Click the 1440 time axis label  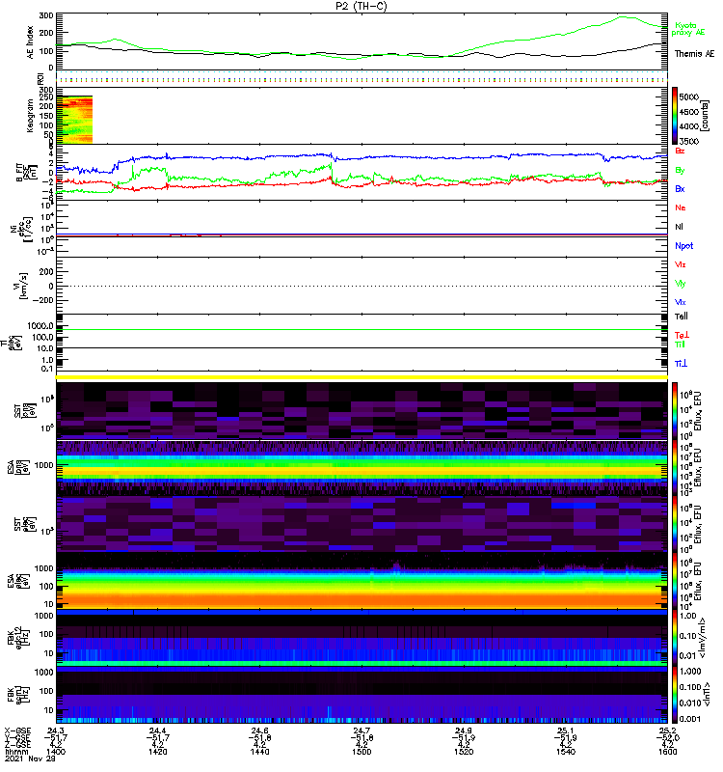tap(259, 752)
